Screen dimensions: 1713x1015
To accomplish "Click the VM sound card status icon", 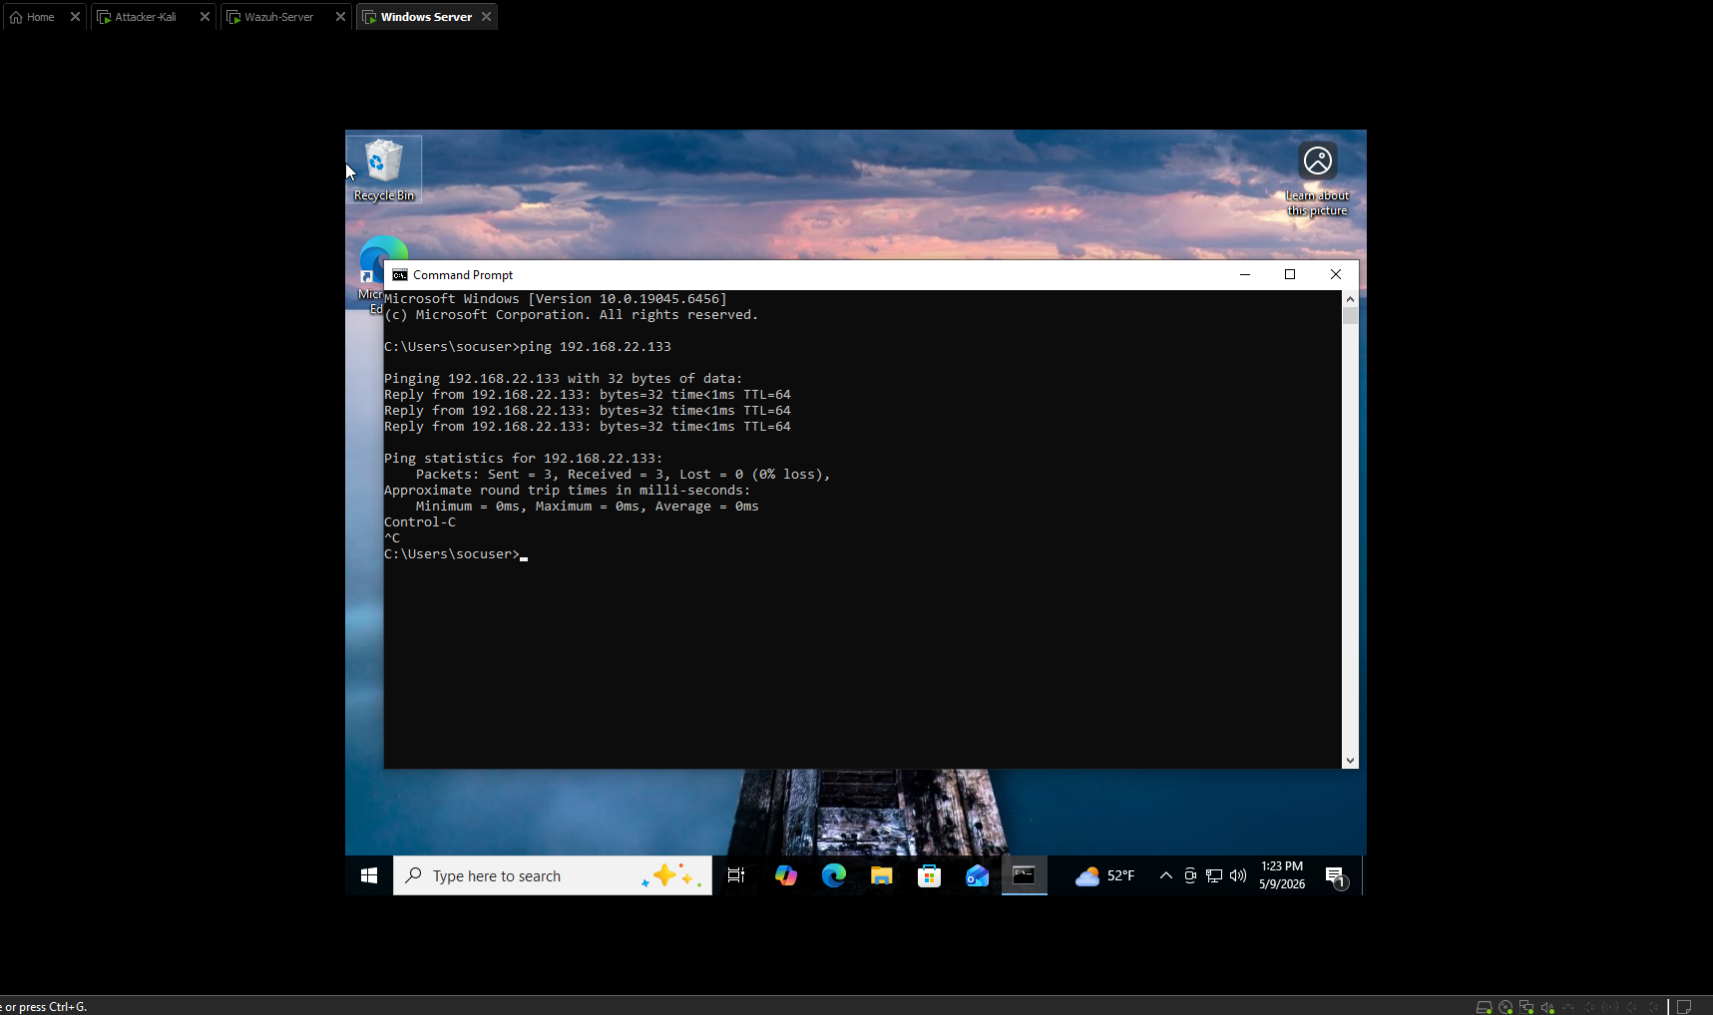I will coord(1547,1007).
